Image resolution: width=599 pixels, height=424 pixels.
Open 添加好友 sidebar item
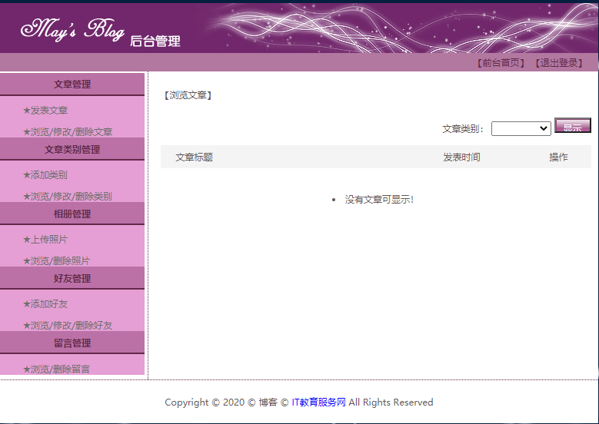45,303
